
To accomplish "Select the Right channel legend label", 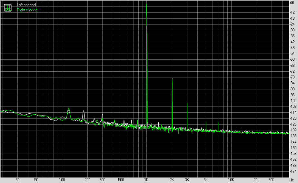I will pos(27,10).
